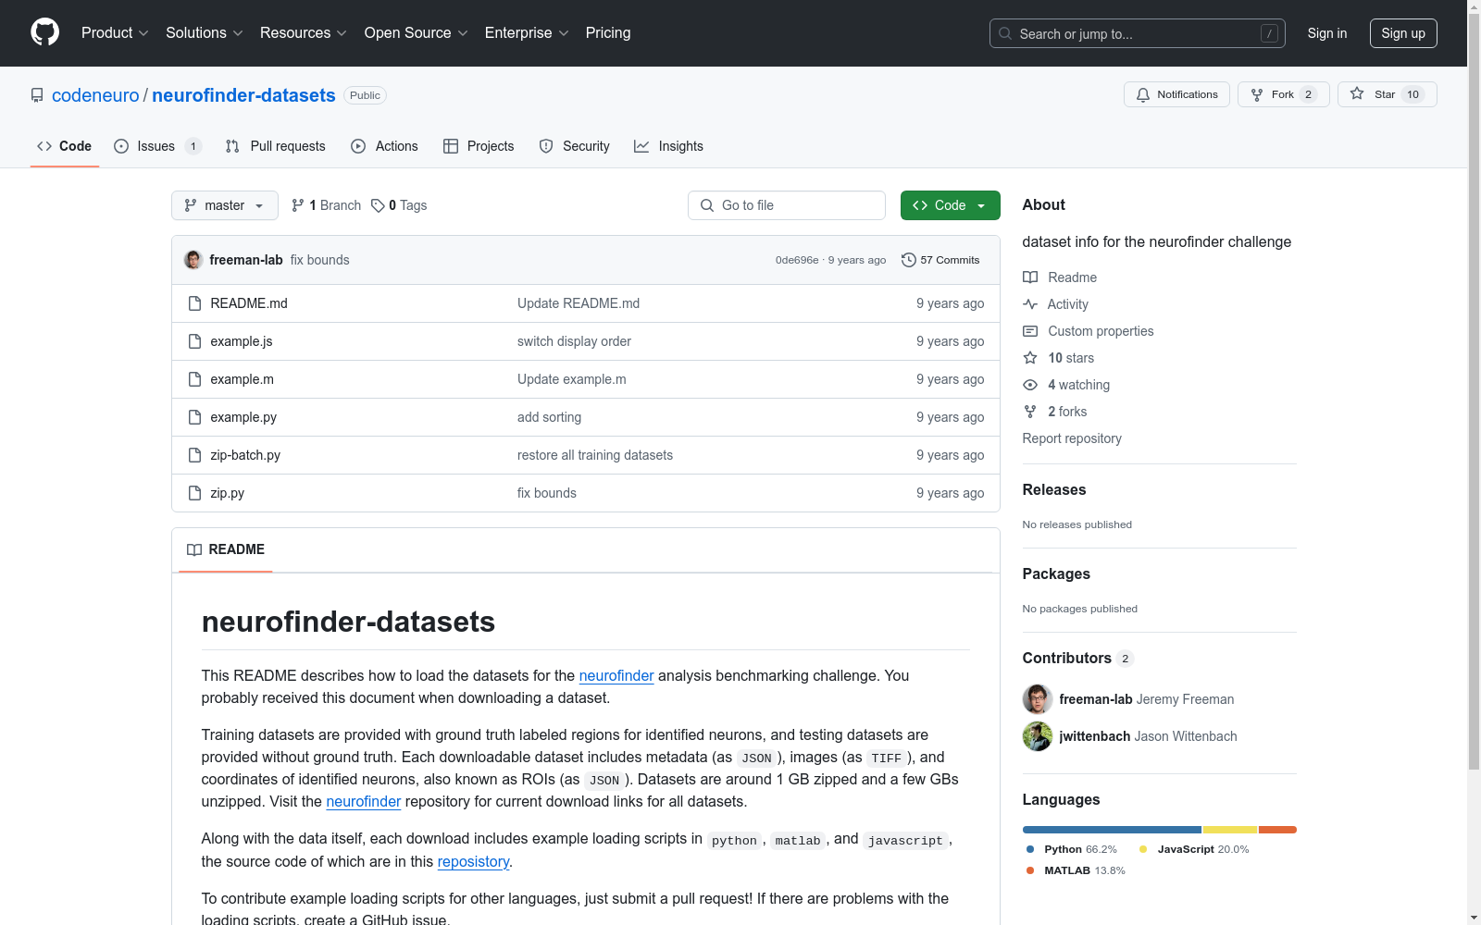Open the example.py file
This screenshot has height=925, width=1481.
(243, 417)
